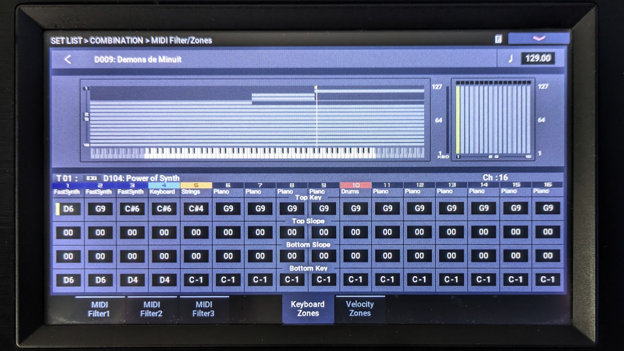Viewport: 624px width, 351px height.
Task: Open timbre 1 Top Key D6 value
Action: 68,209
